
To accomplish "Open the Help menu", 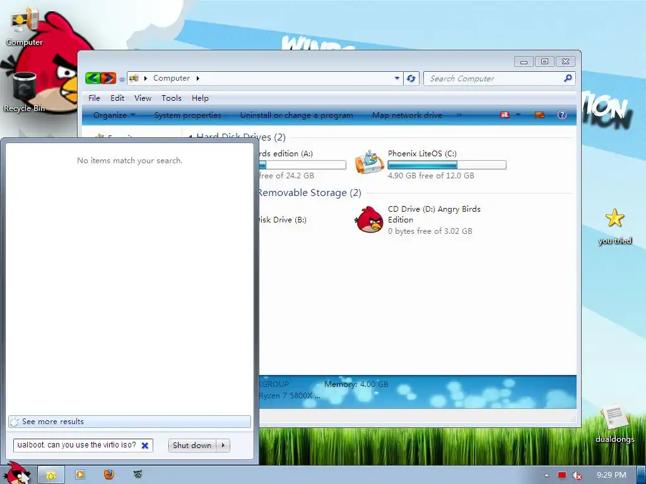I will point(200,98).
